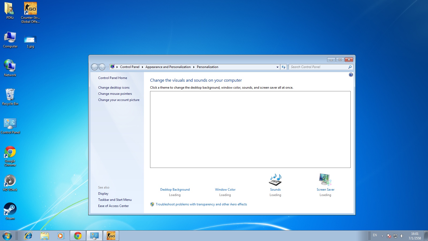Select the Network desktop icon

[10, 68]
